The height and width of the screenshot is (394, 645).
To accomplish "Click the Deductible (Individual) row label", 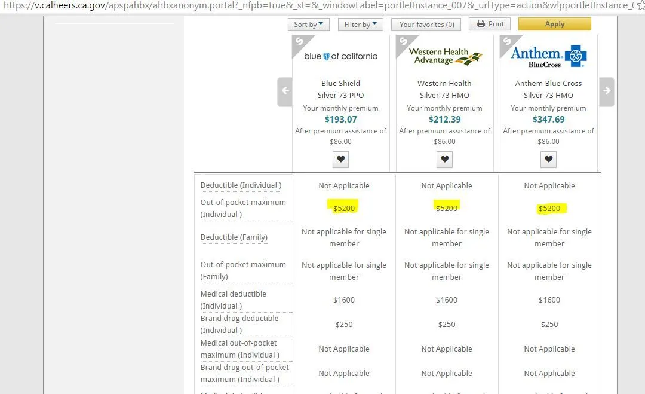I will [241, 185].
